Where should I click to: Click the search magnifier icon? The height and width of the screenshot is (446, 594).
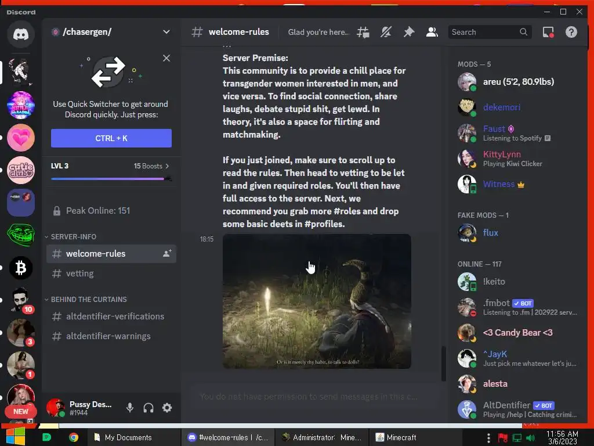tap(524, 33)
